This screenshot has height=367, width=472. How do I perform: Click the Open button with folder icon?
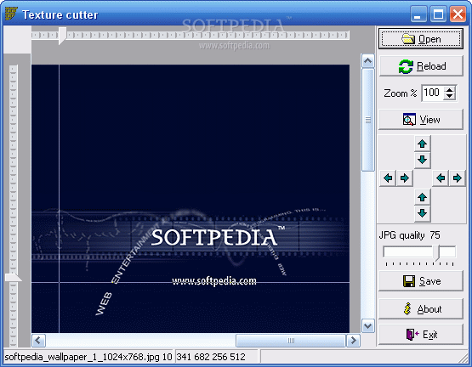pos(420,39)
